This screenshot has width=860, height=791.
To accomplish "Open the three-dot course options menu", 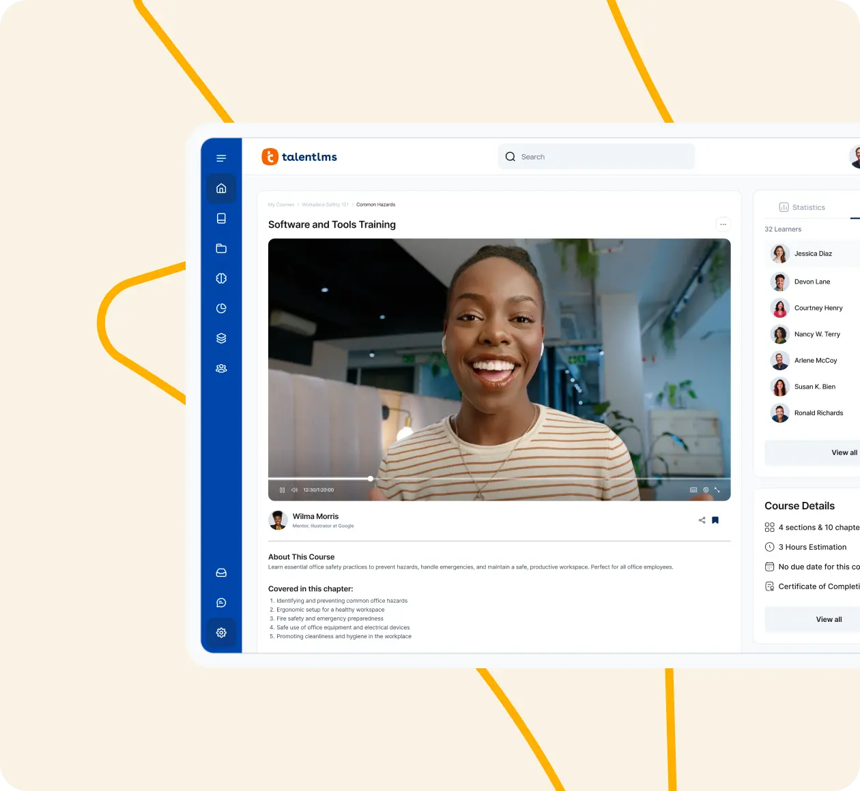I will coord(723,224).
